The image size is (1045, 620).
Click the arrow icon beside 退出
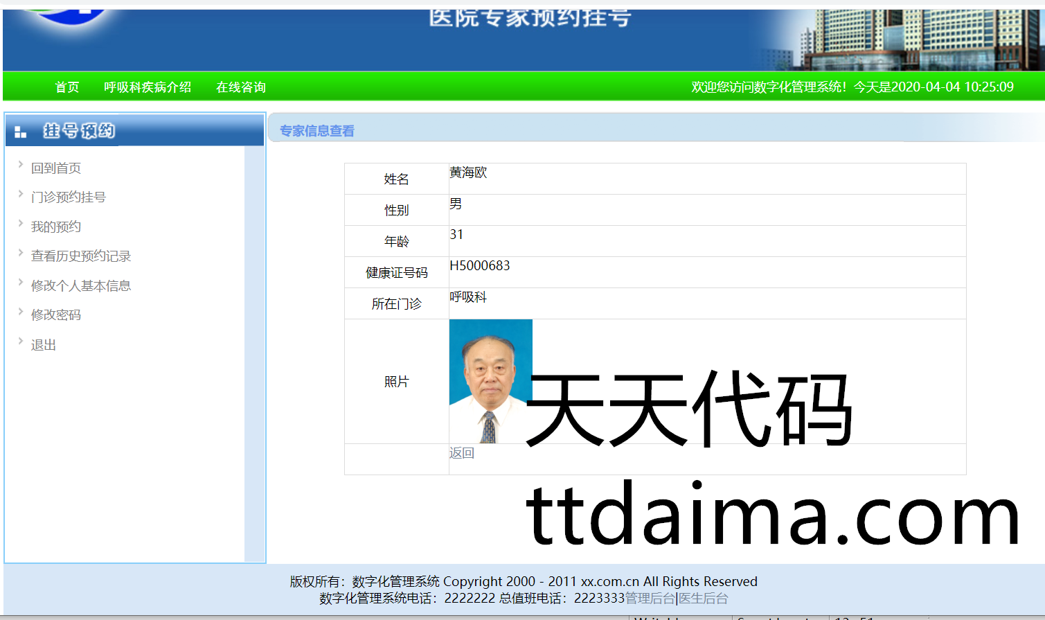[21, 341]
